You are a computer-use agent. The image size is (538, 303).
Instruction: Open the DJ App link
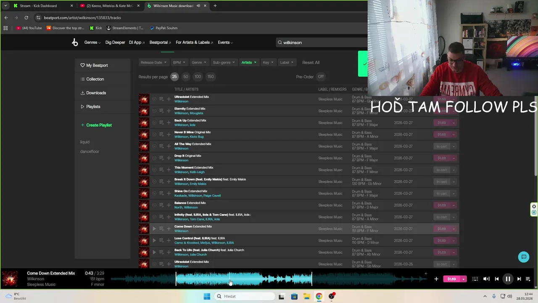point(137,43)
